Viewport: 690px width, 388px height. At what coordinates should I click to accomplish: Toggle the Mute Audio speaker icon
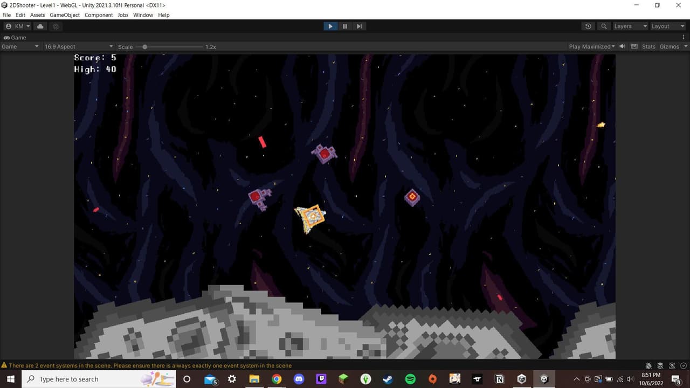tap(623, 46)
